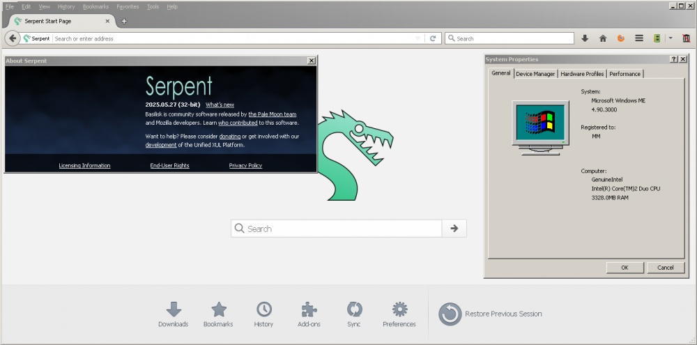Open the hamburger menu in the toolbar
697x345 pixels.
(639, 38)
